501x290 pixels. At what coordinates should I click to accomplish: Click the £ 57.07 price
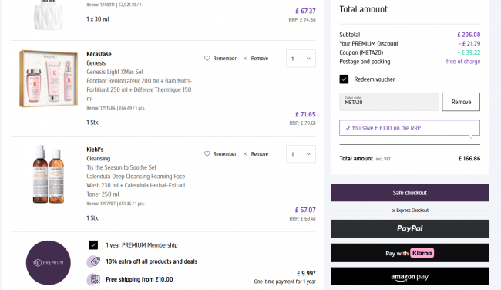(x=305, y=210)
